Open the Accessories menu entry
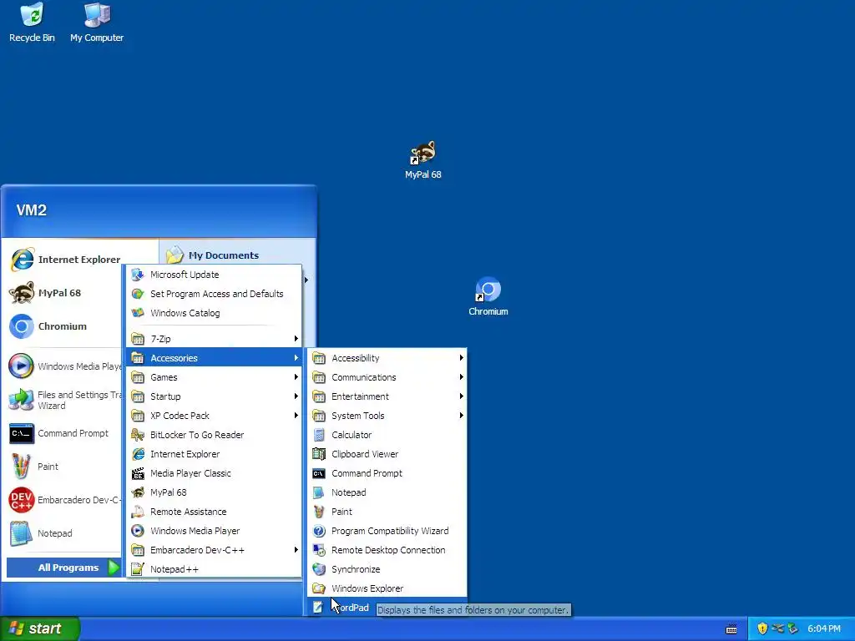This screenshot has height=641, width=855. tap(214, 358)
